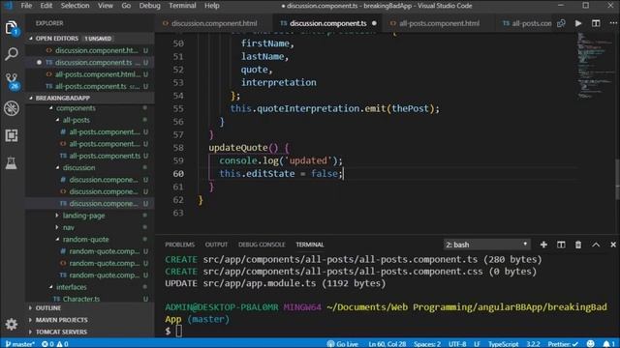Open the Test beaker view
Image resolution: width=620 pixels, height=348 pixels.
point(12,162)
